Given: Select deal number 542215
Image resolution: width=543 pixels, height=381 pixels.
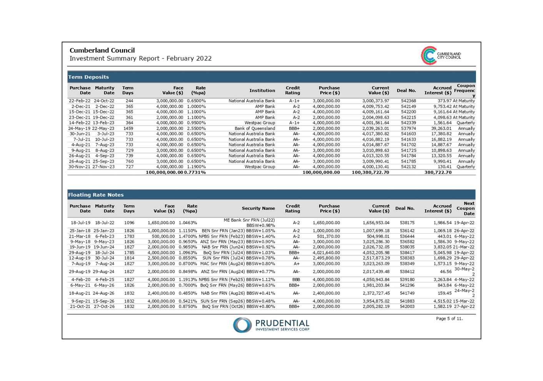Looking at the screenshot, I should coord(408,117).
